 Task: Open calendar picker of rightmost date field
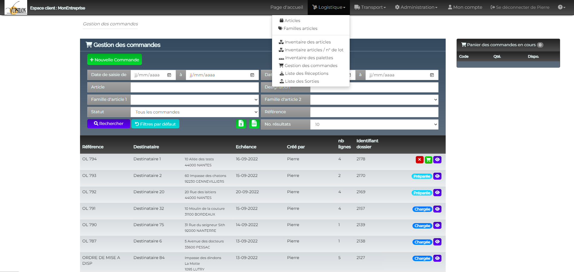point(432,75)
